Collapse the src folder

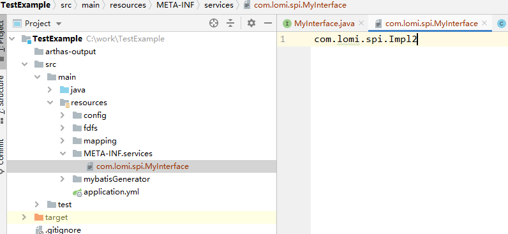(x=24, y=64)
